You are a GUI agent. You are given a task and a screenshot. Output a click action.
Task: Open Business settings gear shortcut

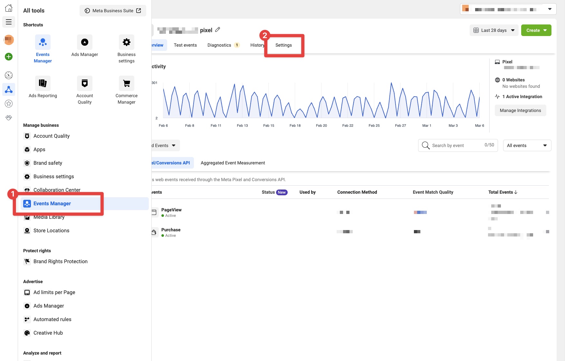click(x=126, y=42)
